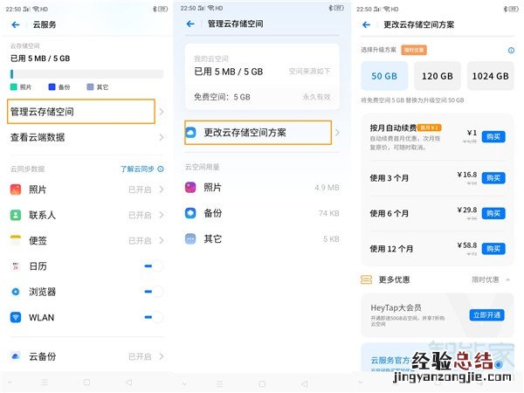
Task: Tap the cloud storage usage bar
Action: 86,74
